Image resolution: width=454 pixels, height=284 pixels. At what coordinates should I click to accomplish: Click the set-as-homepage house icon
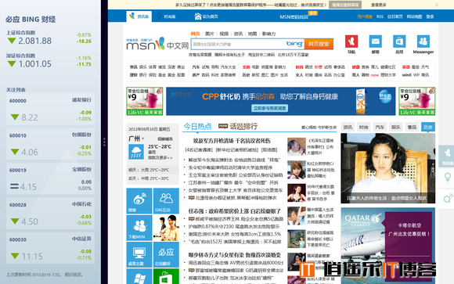[x=198, y=16]
